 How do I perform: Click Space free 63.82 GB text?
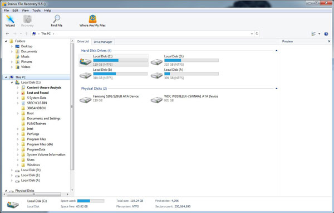[x=74, y=206]
